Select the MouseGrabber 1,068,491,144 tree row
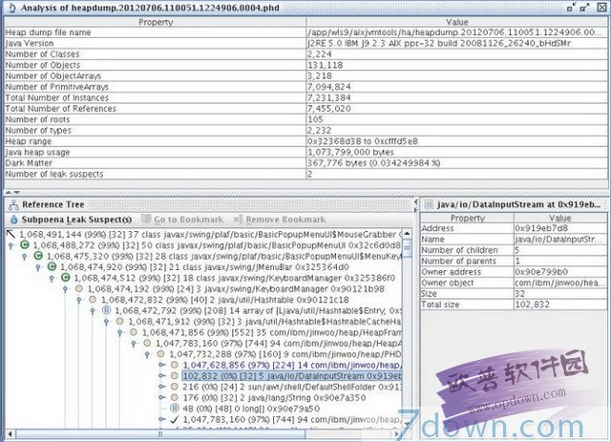This screenshot has width=611, height=442. pos(210,234)
